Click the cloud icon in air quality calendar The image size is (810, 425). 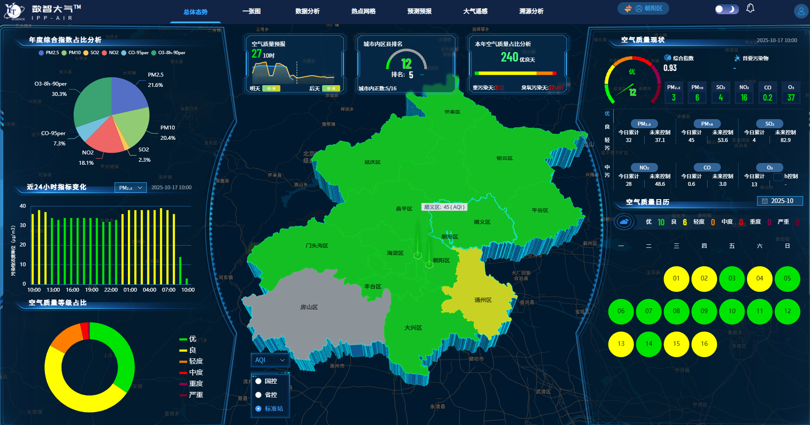pos(624,222)
